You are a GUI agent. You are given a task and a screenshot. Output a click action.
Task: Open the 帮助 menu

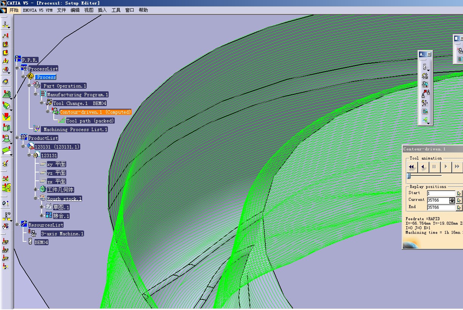[143, 10]
